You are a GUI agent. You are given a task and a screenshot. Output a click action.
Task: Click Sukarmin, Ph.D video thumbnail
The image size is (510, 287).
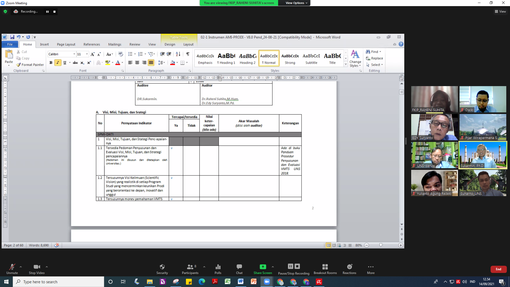point(483,155)
